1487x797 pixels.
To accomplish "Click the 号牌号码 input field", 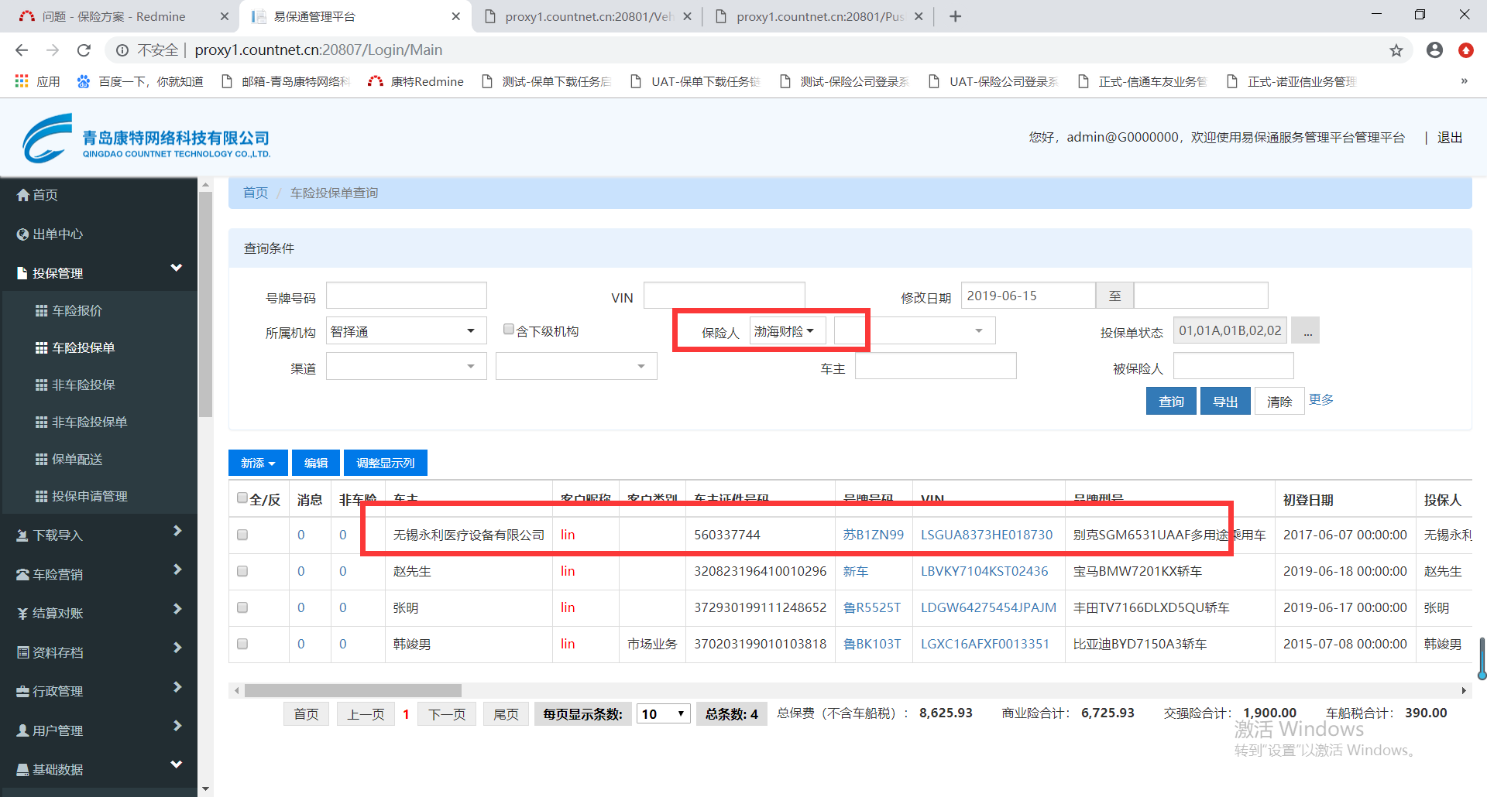I will pyautogui.click(x=406, y=296).
